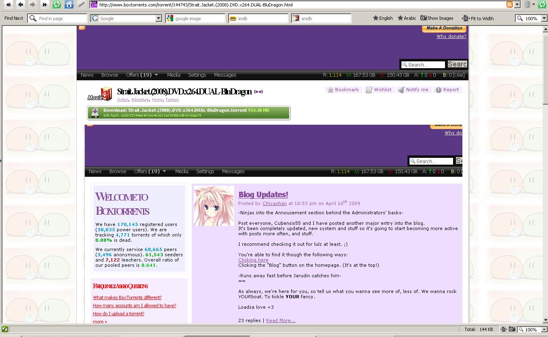Image resolution: width=548 pixels, height=337 pixels.
Task: Reload page with green refresh icon left of Home
Action: pos(57,4)
